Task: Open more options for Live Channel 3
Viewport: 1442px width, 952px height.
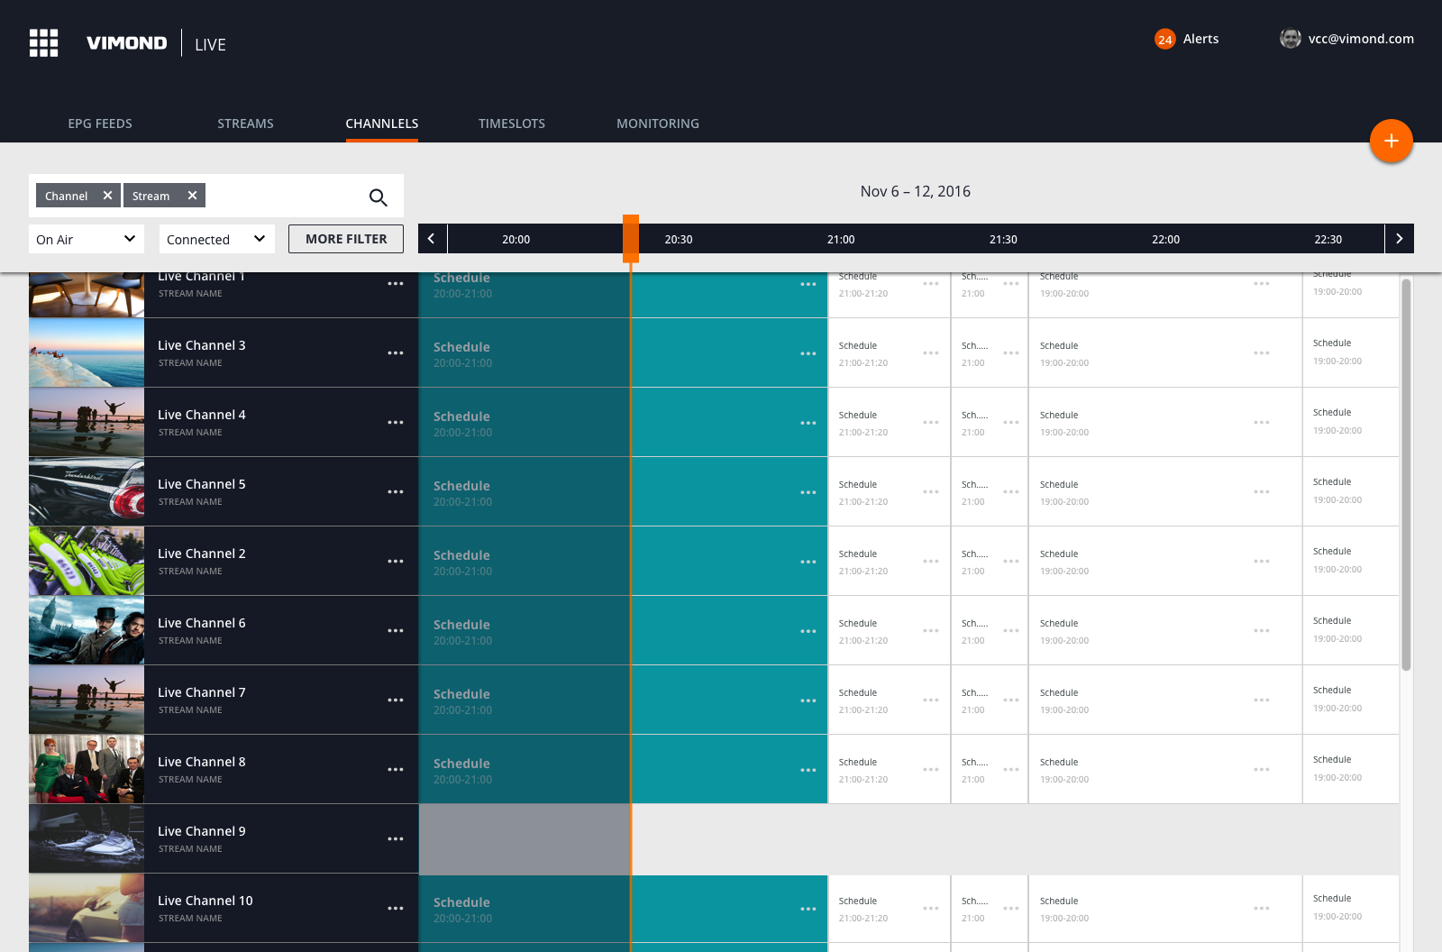Action: (x=396, y=352)
